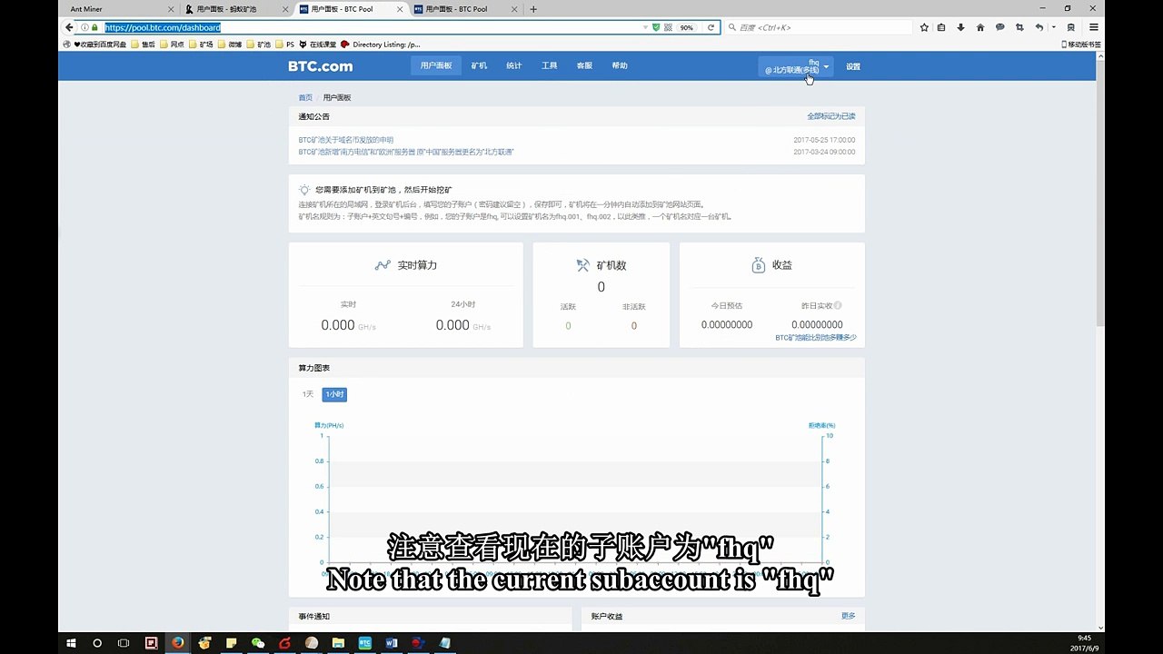
Task: Close the 蚂蚁矿池 browser tab
Action: click(x=284, y=9)
